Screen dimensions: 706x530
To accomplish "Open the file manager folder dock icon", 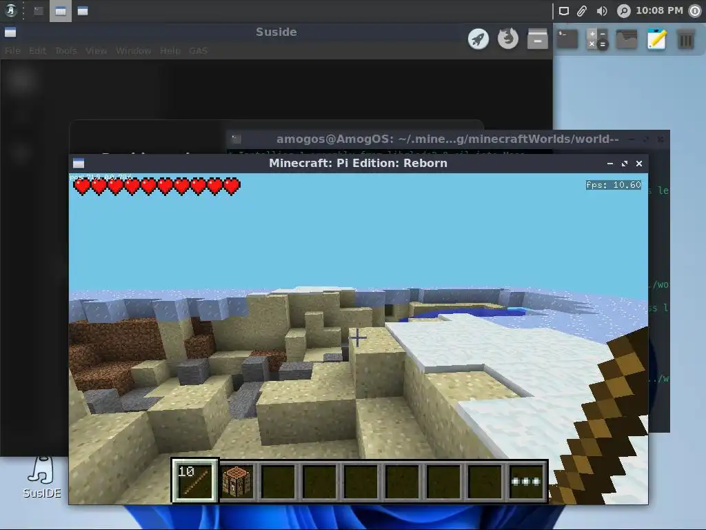I will tap(626, 39).
